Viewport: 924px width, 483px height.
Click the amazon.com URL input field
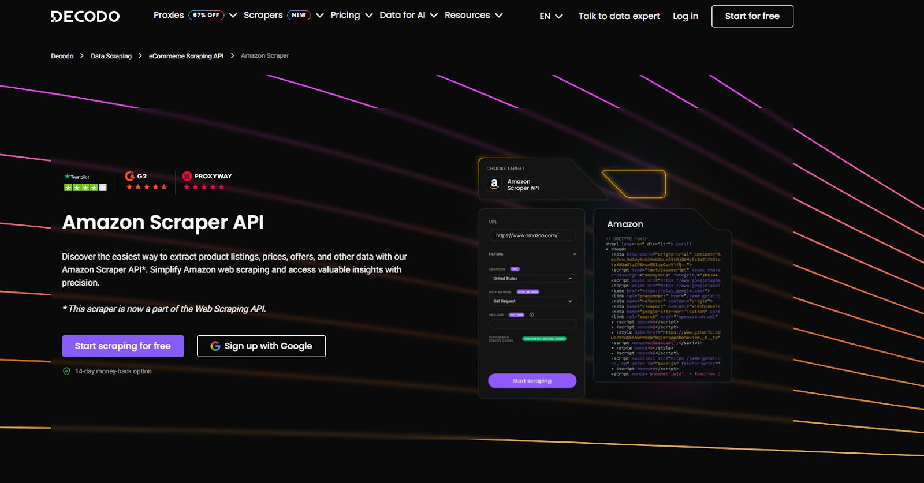(x=532, y=235)
